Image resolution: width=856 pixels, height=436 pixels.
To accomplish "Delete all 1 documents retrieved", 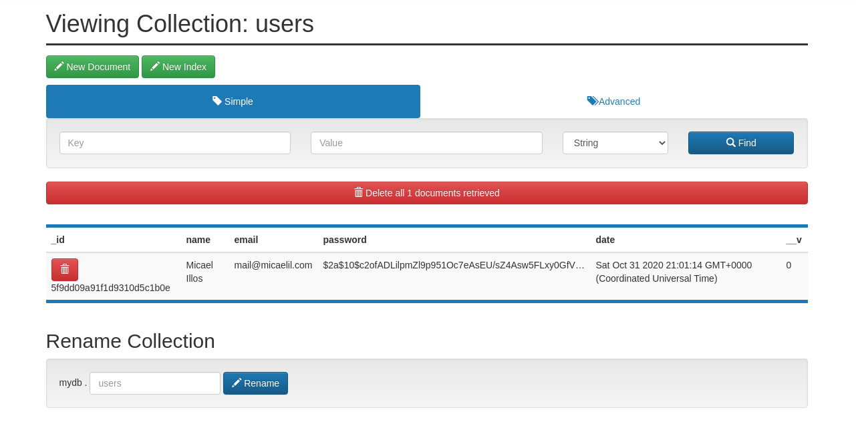I will pyautogui.click(x=427, y=193).
